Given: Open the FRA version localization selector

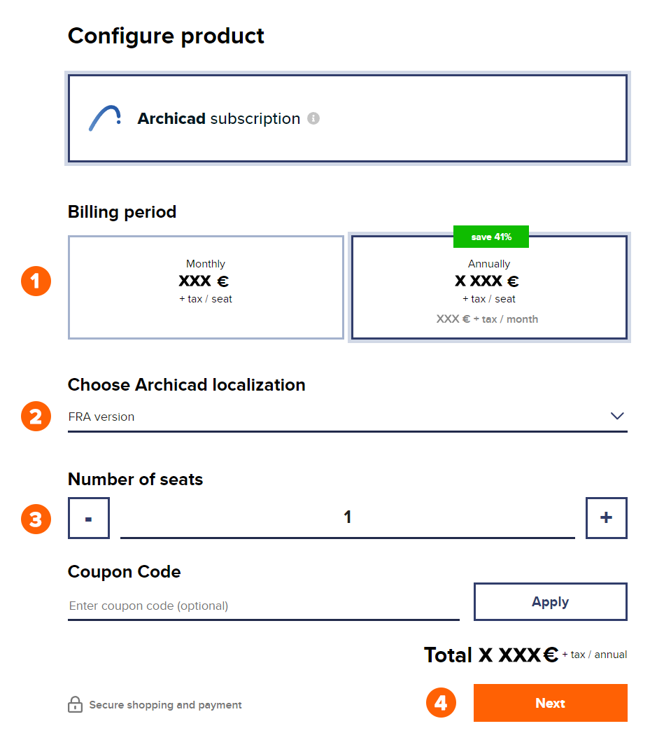Looking at the screenshot, I should pyautogui.click(x=348, y=417).
